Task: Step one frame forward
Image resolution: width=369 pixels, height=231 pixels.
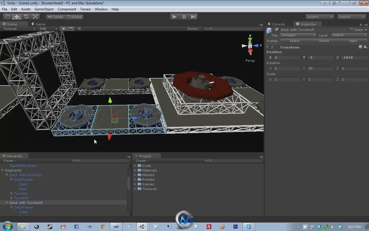Action: click(193, 17)
